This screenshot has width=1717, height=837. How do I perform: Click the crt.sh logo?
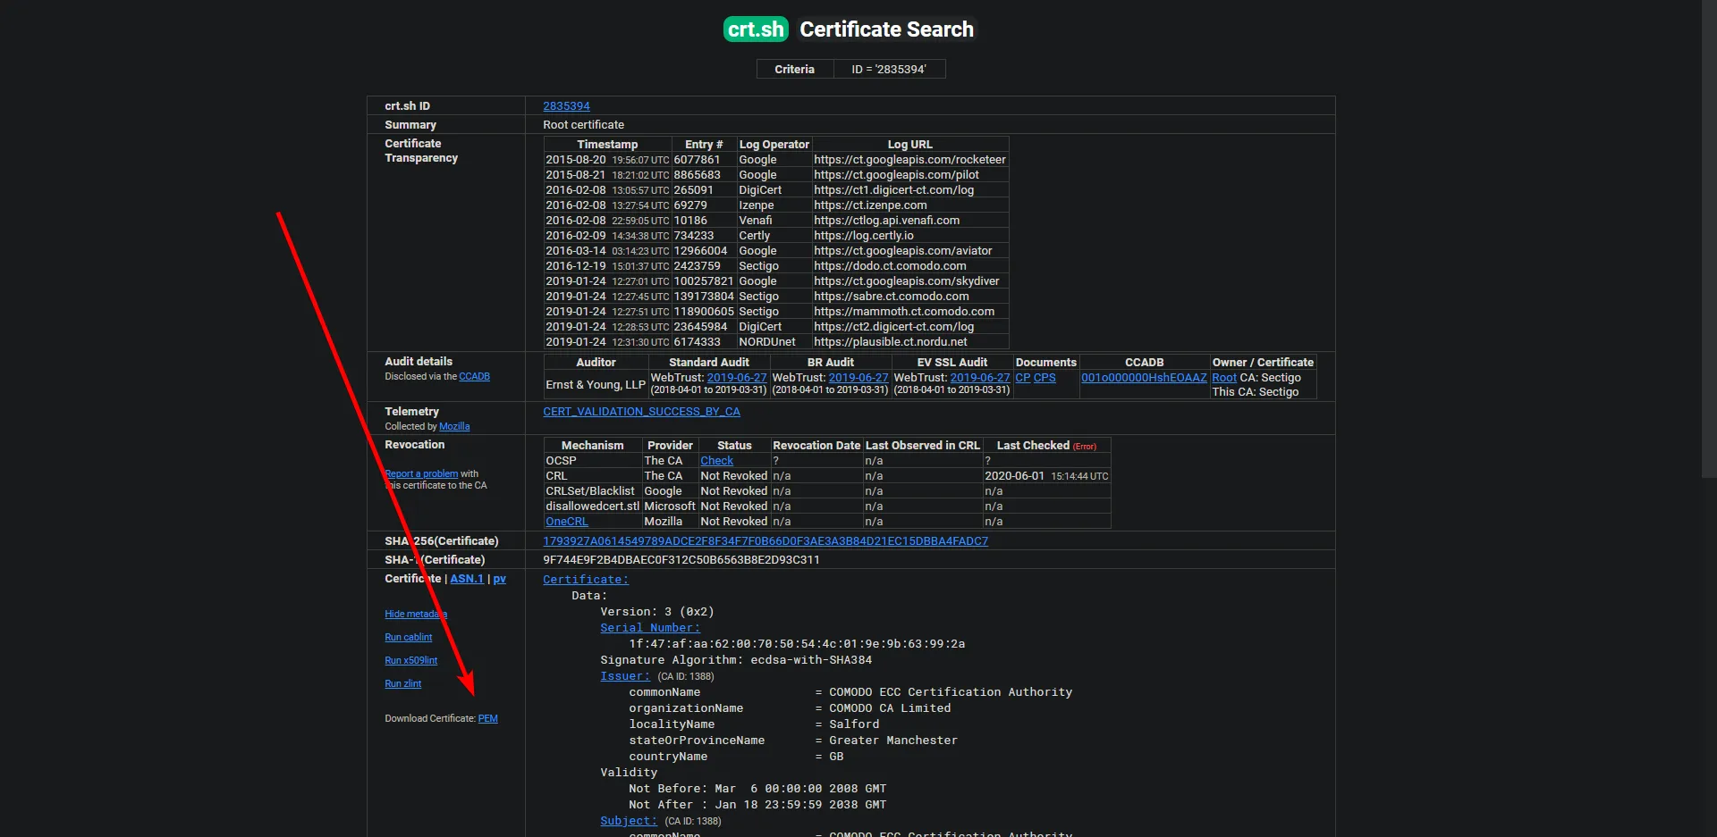pyautogui.click(x=756, y=29)
